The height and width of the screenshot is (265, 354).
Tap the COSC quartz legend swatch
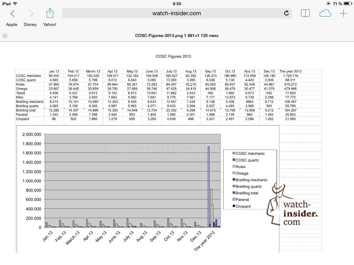click(x=234, y=160)
